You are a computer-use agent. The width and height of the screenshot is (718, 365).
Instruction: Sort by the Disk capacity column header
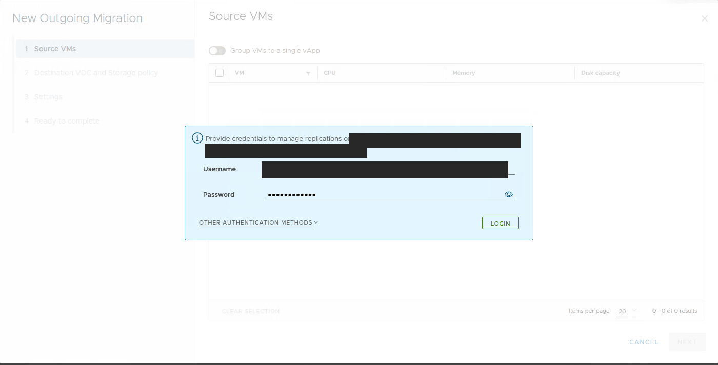pos(601,73)
